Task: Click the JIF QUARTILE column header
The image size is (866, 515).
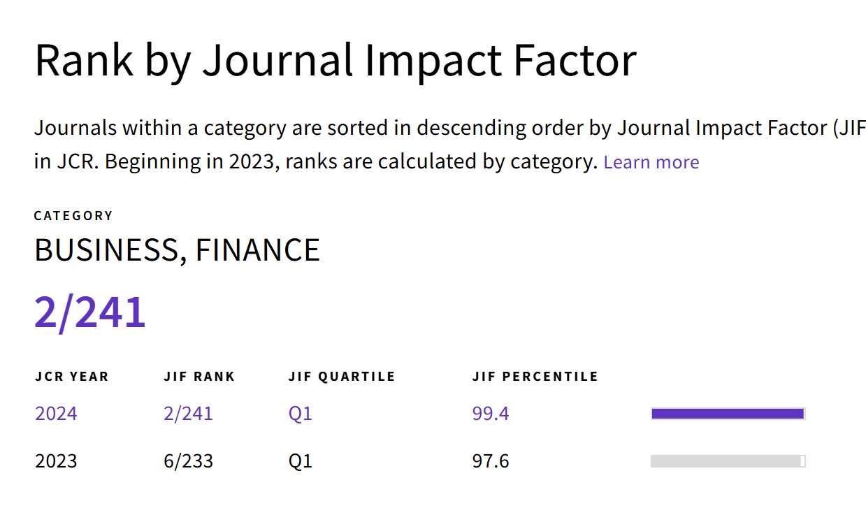Action: pos(342,377)
